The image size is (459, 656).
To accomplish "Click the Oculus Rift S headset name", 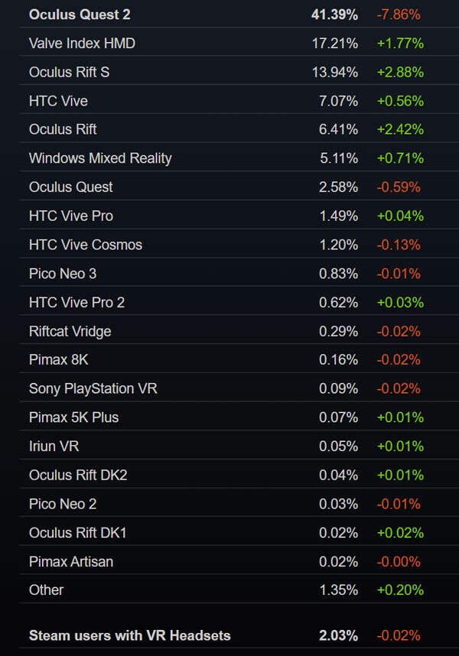I will (74, 72).
